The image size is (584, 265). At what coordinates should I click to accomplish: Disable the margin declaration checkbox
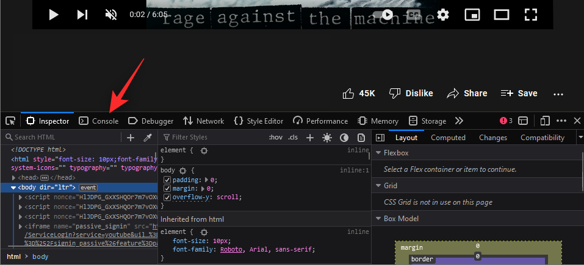coord(167,188)
